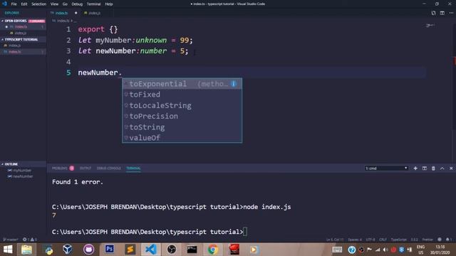
Task: Click errors and warnings count in status bar
Action: pos(30,240)
